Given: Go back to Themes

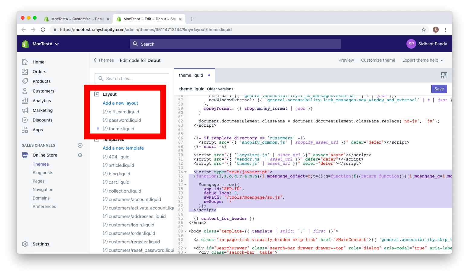Looking at the screenshot, I should point(104,60).
